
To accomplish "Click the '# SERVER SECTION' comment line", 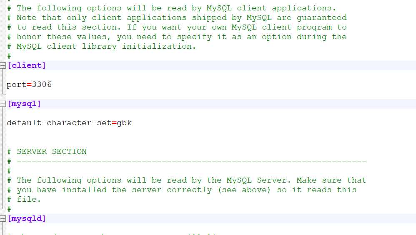I will (47, 151).
